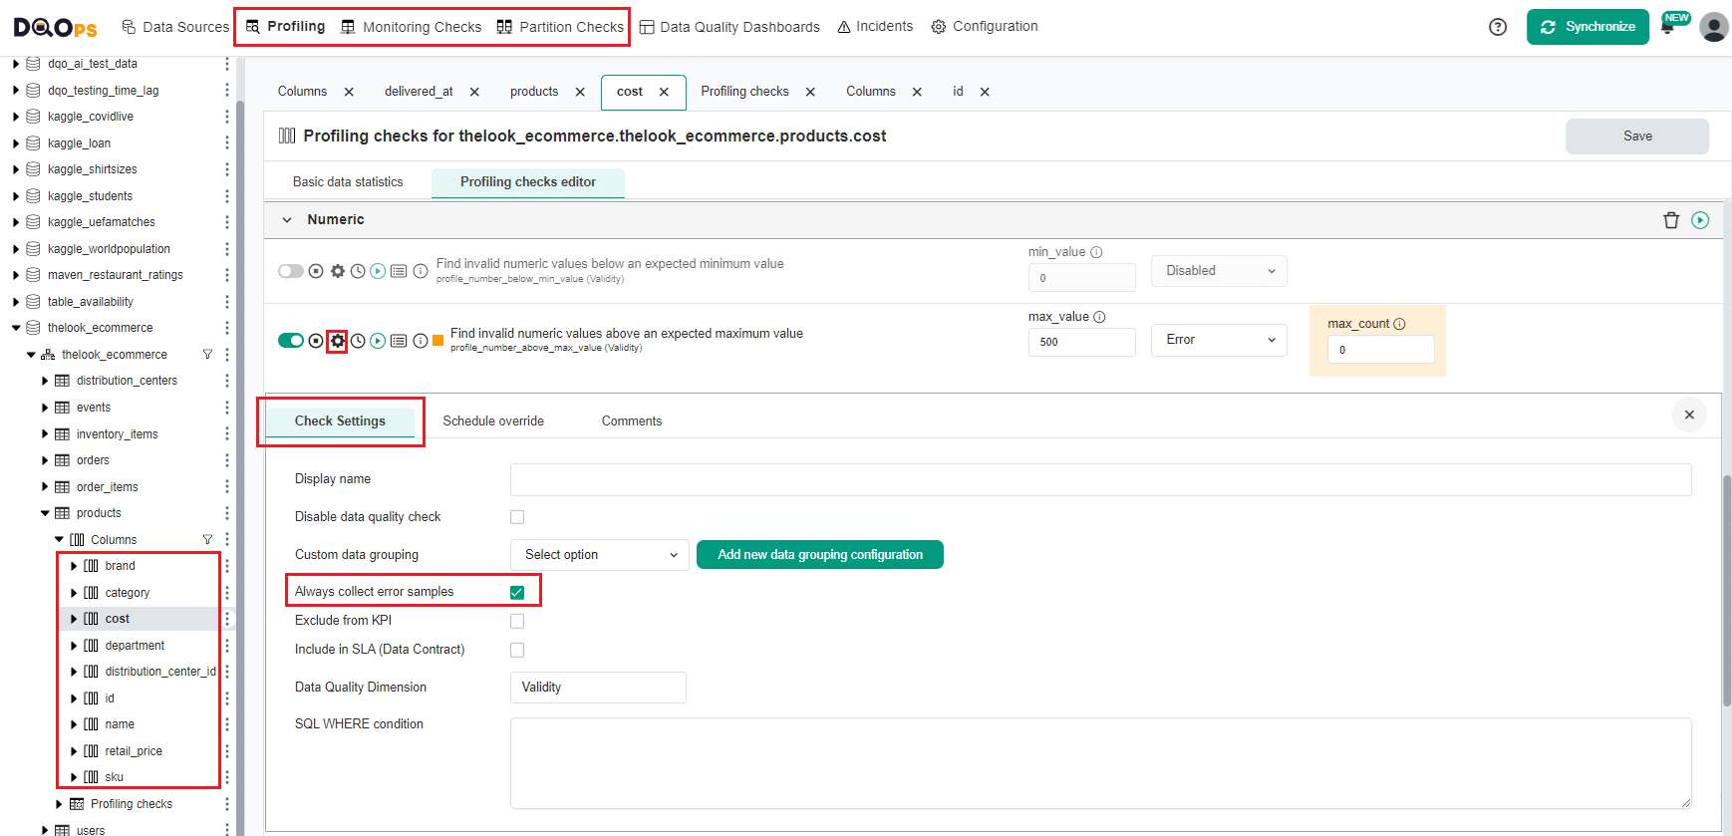
Task: Open the filter icon next to thelook_ecommerce schema
Action: coord(207,355)
